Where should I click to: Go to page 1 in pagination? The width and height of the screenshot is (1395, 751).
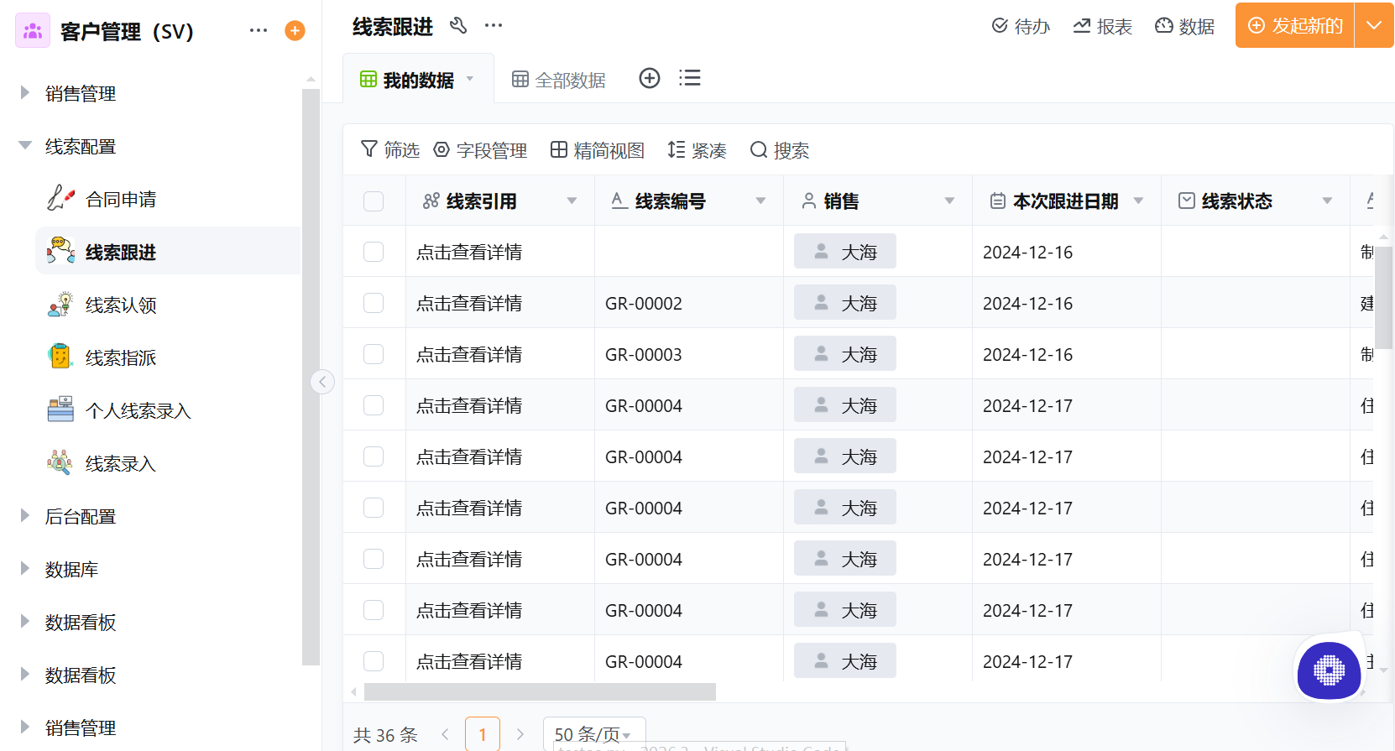point(483,734)
